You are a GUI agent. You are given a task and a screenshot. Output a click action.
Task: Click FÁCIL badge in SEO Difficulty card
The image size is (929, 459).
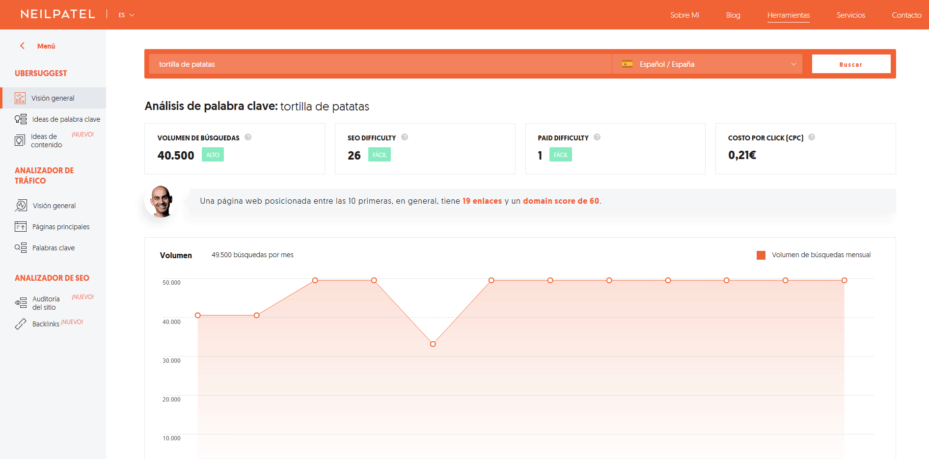[x=380, y=155]
